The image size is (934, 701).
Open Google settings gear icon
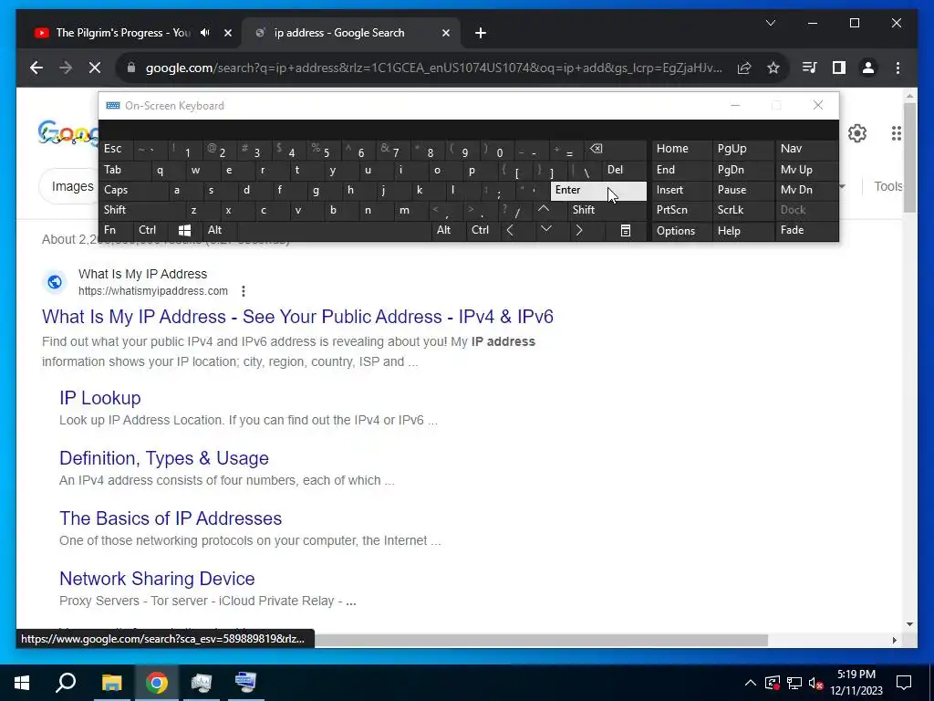pos(857,133)
